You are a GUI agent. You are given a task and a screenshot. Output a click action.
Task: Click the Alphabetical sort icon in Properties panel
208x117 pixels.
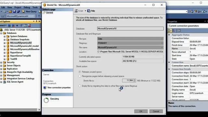174,31
